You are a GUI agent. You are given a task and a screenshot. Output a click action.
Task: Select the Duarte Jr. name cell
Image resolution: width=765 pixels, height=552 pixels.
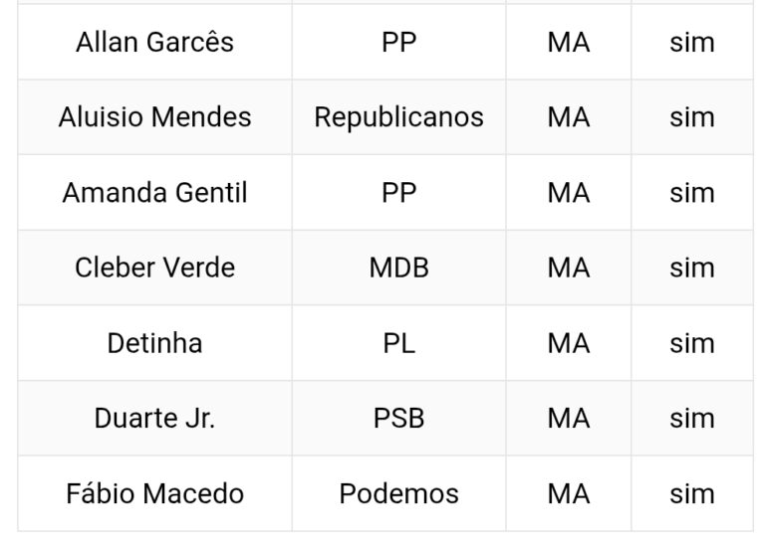click(154, 418)
